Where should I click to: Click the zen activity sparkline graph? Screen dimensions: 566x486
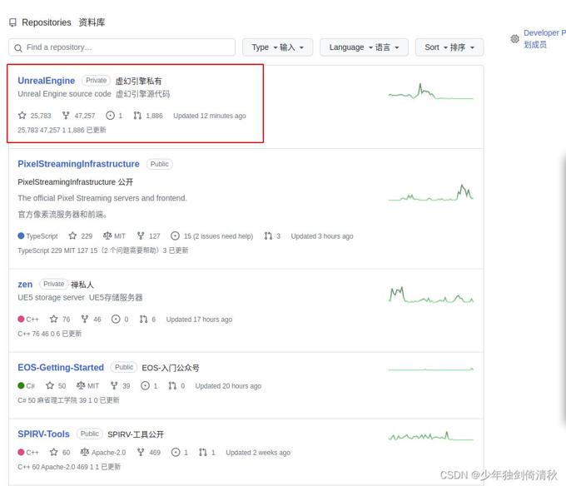(430, 295)
